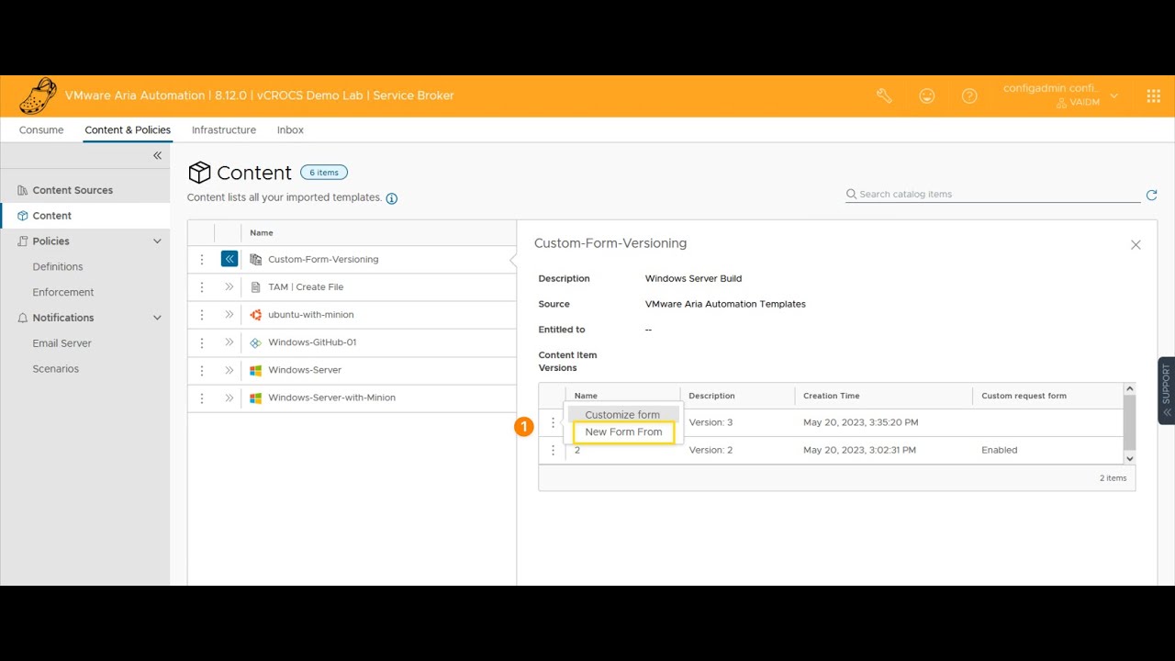Click the 'Version: 3' description cell
The width and height of the screenshot is (1175, 661).
pyautogui.click(x=711, y=423)
